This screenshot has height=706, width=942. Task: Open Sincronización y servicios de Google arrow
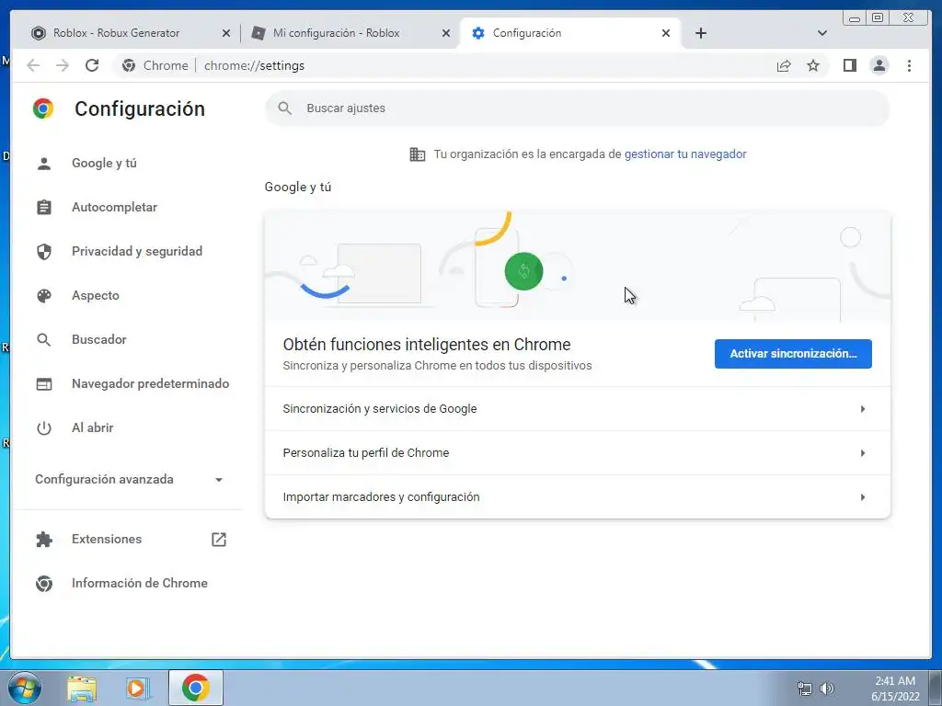[x=863, y=409]
